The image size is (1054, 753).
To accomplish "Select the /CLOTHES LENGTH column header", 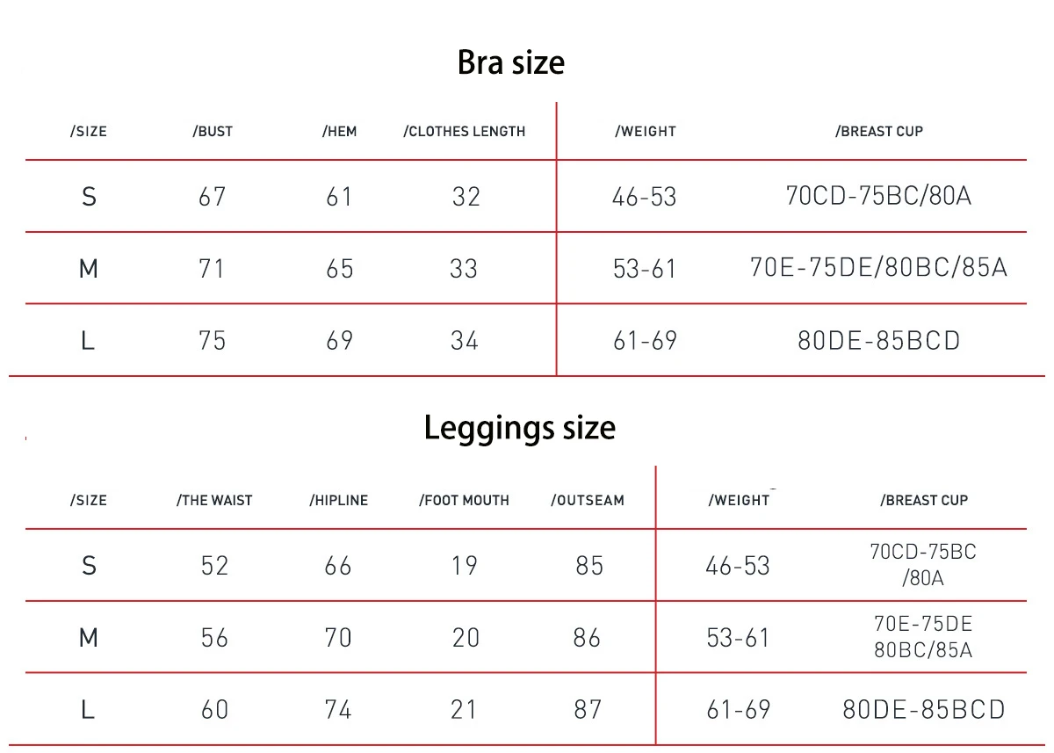I will coord(464,132).
